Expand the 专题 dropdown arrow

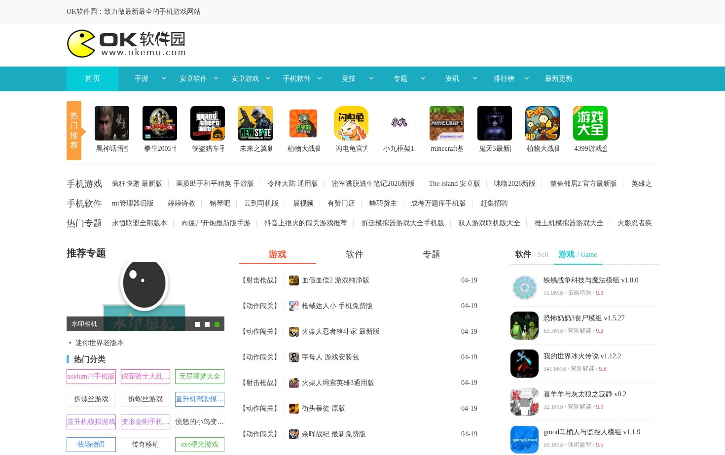point(423,78)
